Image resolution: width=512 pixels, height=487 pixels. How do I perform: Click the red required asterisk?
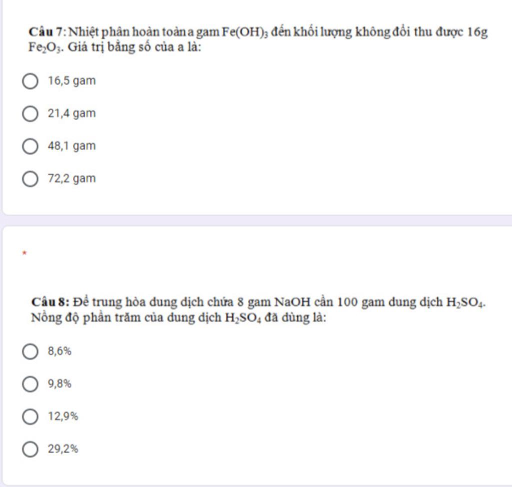point(24,253)
